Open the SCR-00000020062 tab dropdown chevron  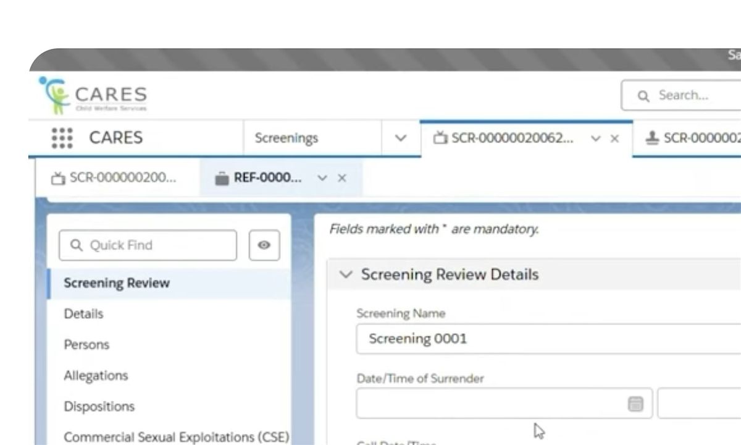(x=595, y=138)
